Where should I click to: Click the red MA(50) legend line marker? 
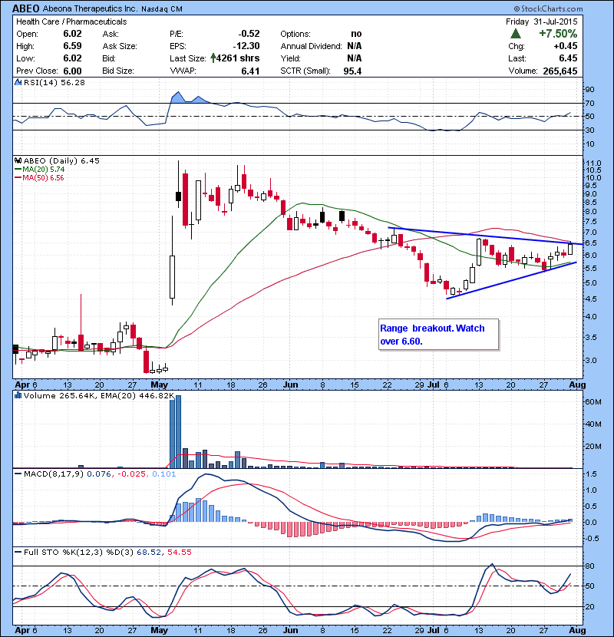[18, 178]
